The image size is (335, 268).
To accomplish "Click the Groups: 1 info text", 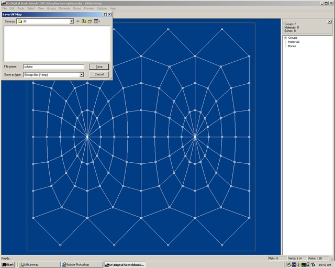I will [x=291, y=24].
